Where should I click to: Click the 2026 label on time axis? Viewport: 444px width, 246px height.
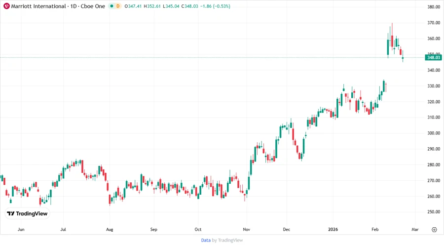coord(333,230)
